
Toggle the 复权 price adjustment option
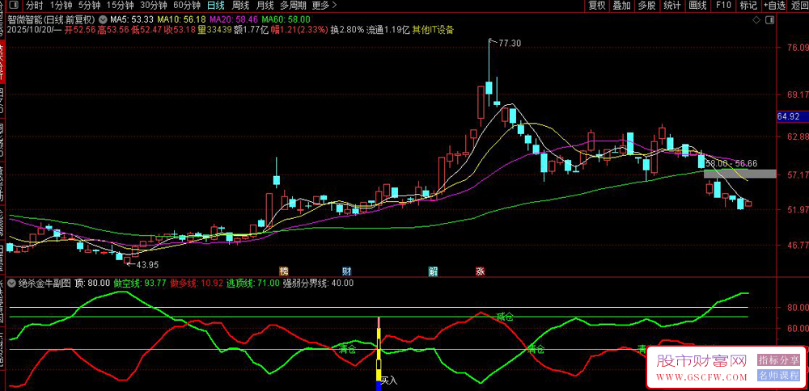click(x=597, y=6)
